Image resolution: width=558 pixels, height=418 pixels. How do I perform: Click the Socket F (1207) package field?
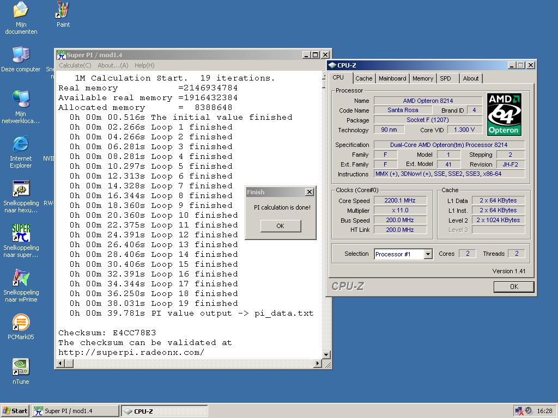click(428, 120)
